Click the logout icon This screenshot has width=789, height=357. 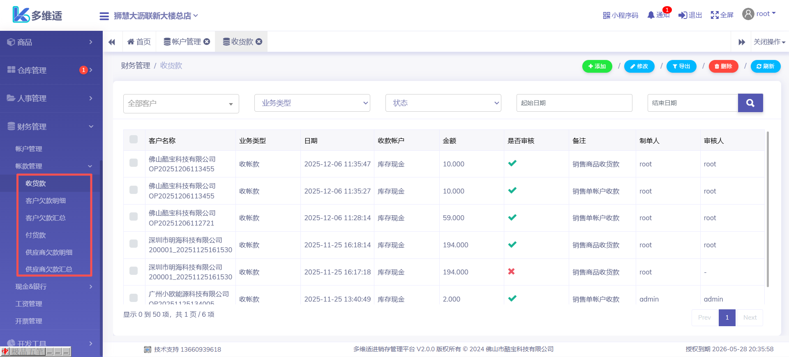click(683, 15)
